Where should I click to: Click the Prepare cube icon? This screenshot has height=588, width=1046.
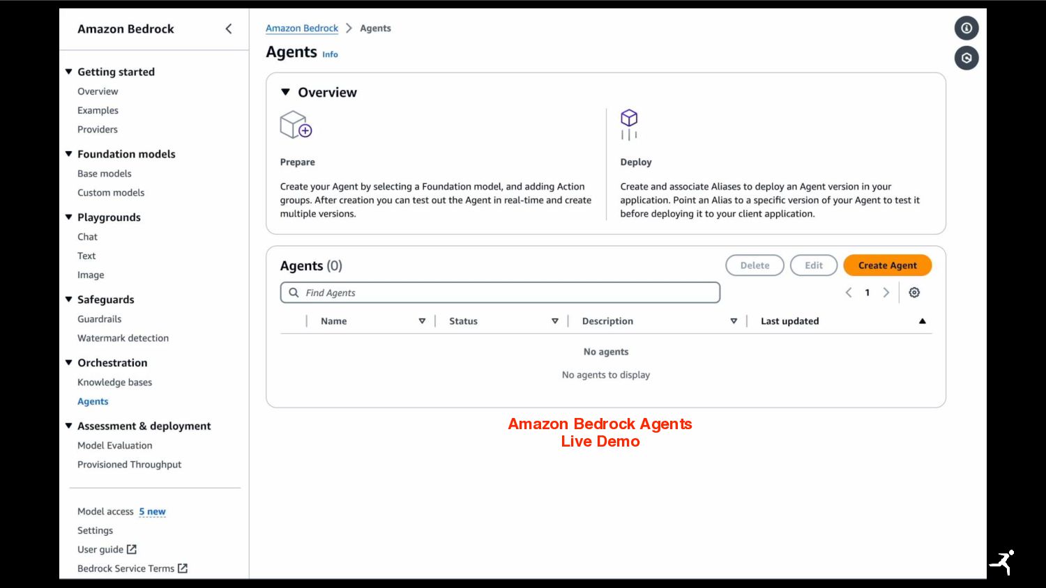pos(296,125)
